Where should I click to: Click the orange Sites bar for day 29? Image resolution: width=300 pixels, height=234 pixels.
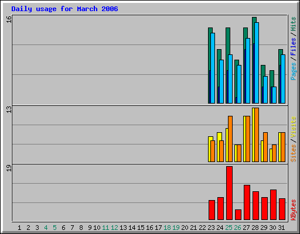point(265,147)
